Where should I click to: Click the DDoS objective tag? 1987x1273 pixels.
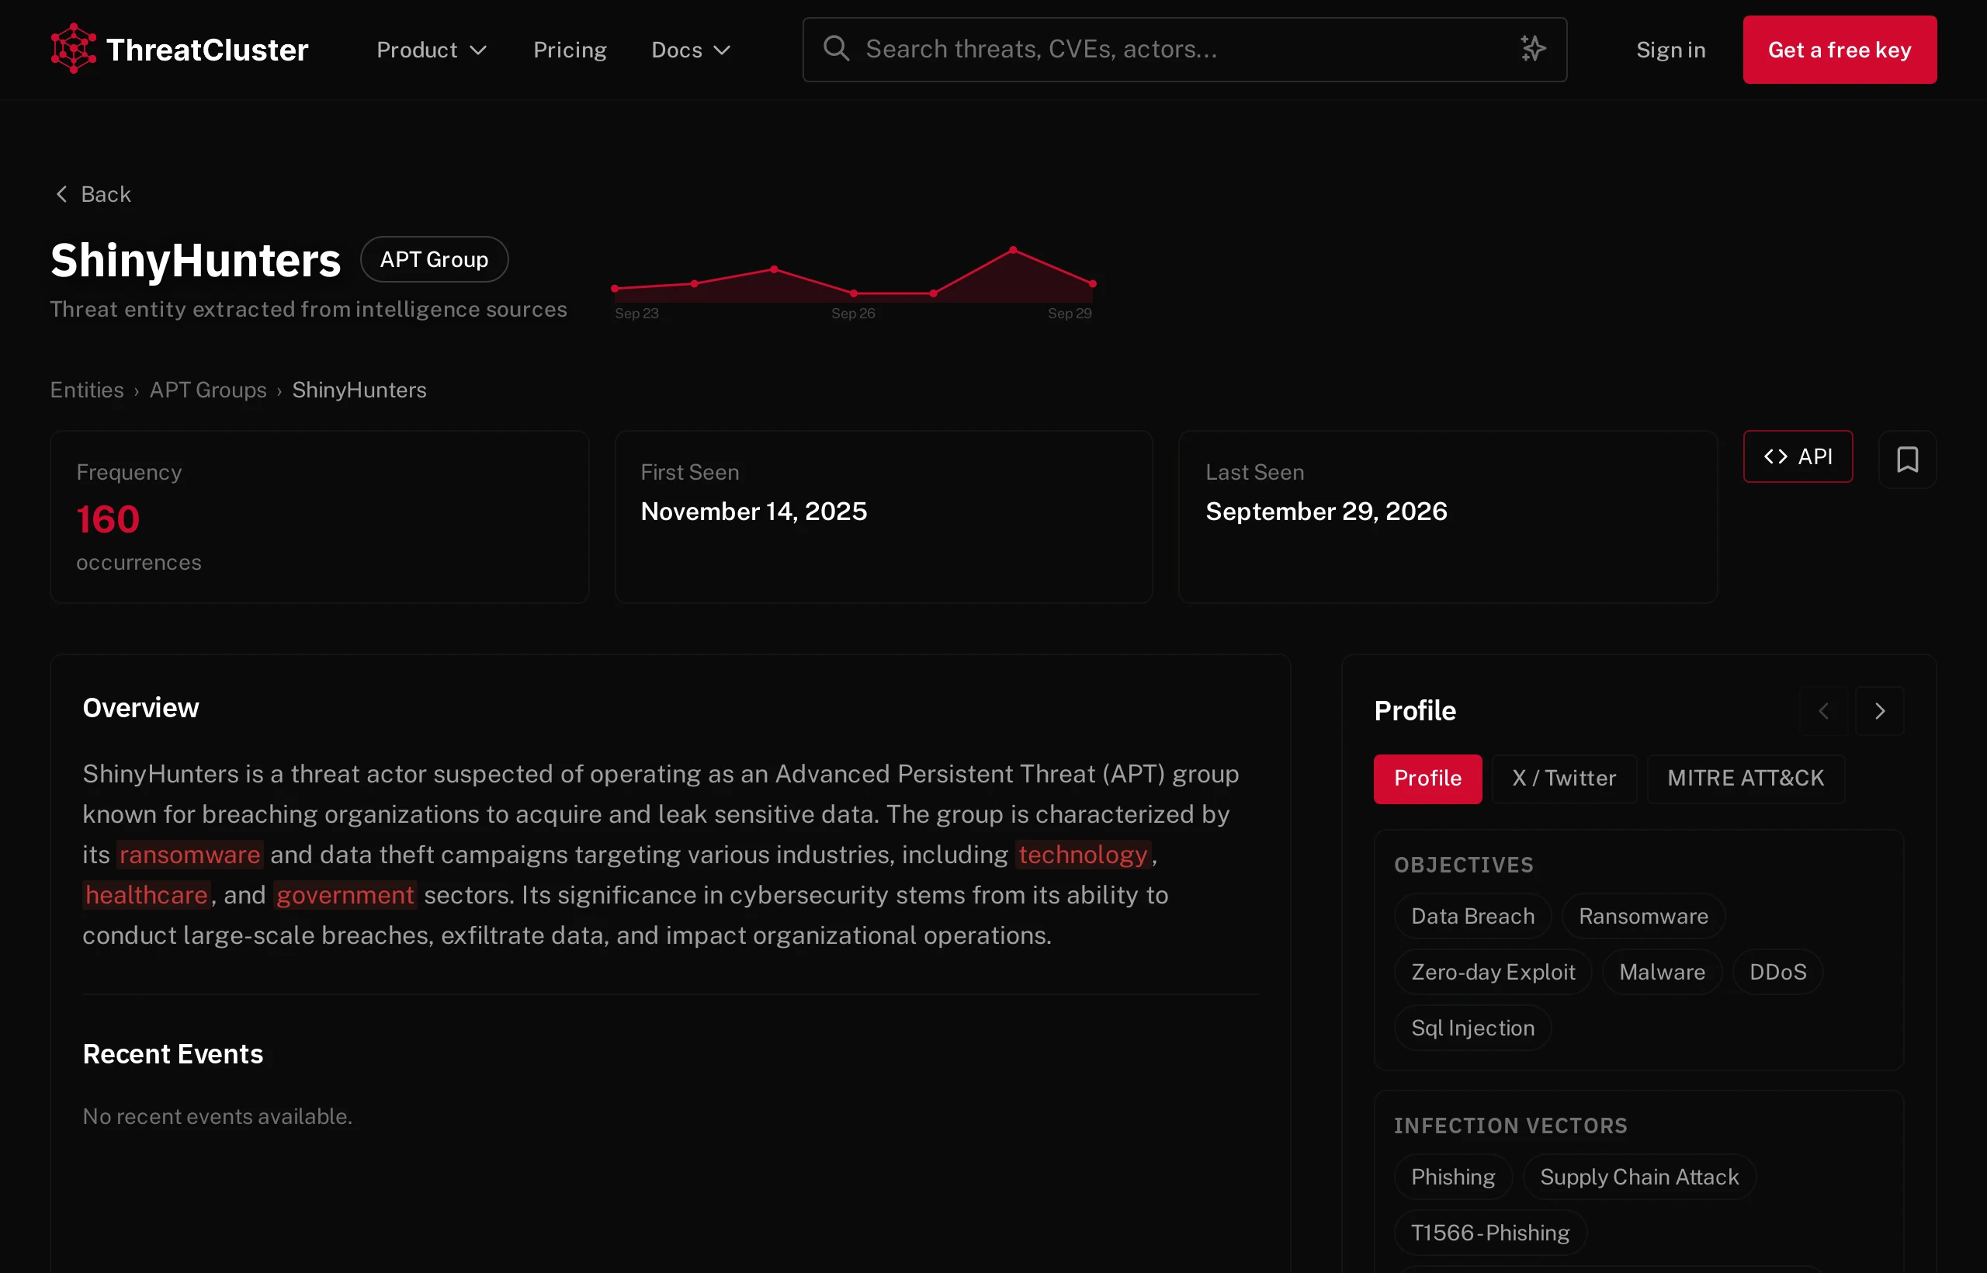[x=1778, y=972]
